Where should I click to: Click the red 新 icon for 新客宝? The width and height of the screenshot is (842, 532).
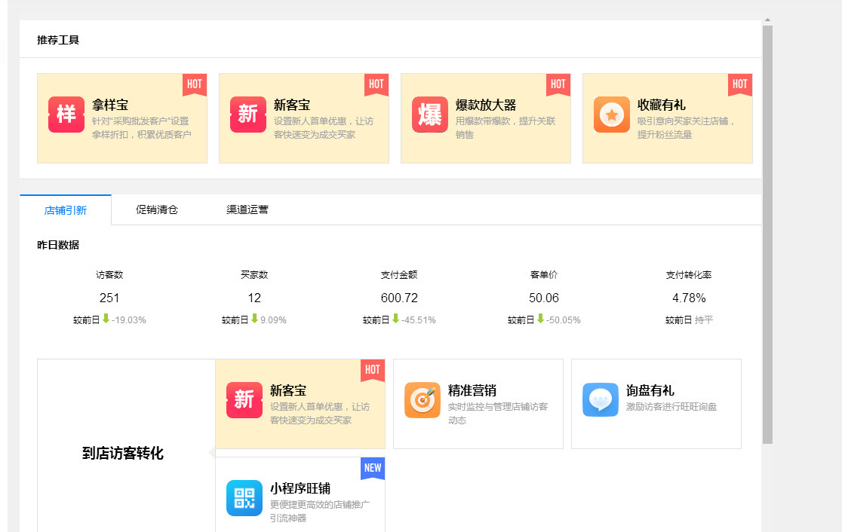tap(248, 115)
